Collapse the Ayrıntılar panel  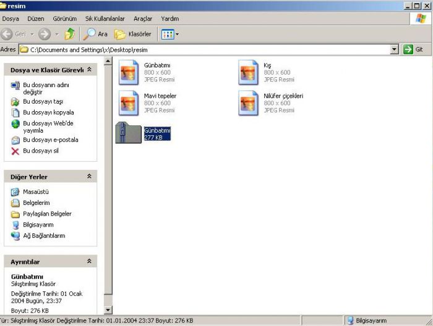[x=89, y=262]
